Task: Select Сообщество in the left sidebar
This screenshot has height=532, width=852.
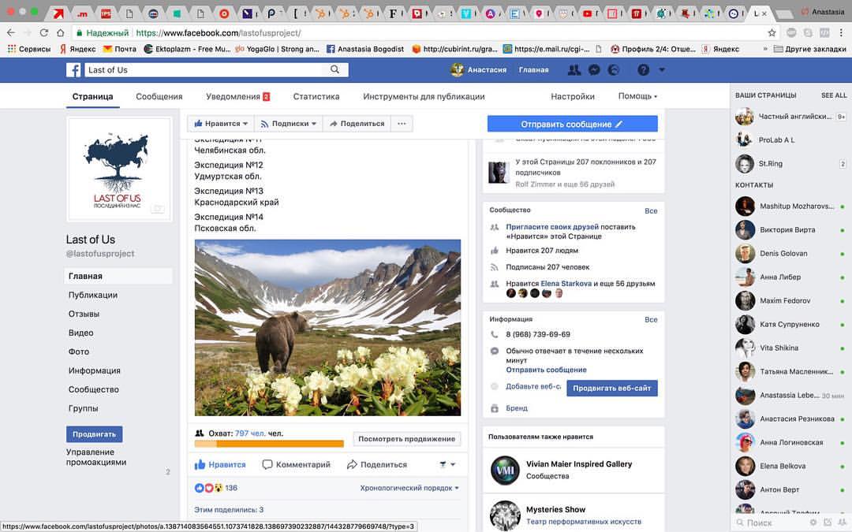Action: pyautogui.click(x=93, y=389)
